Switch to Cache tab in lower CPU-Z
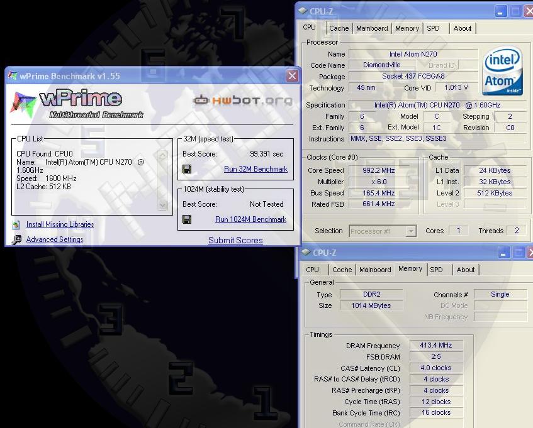The image size is (533, 428). 342,270
